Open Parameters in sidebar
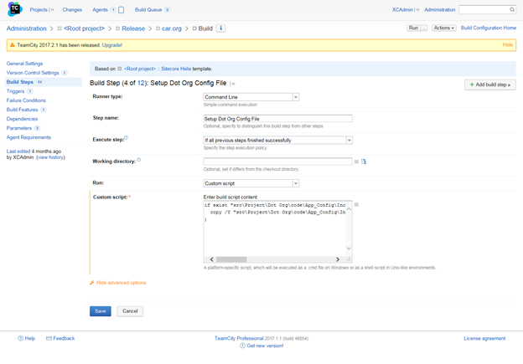This screenshot has width=523, height=364. (19, 128)
